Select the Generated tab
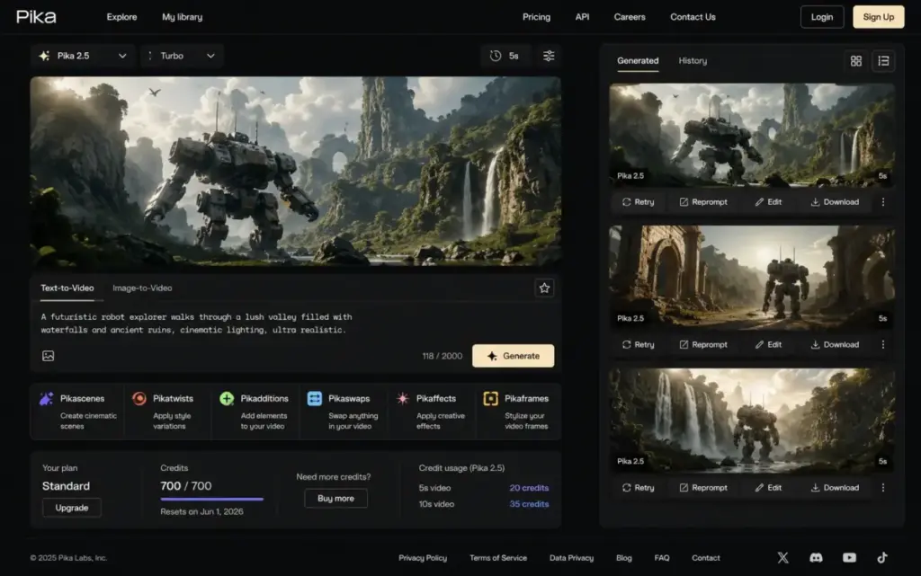 [x=638, y=60]
